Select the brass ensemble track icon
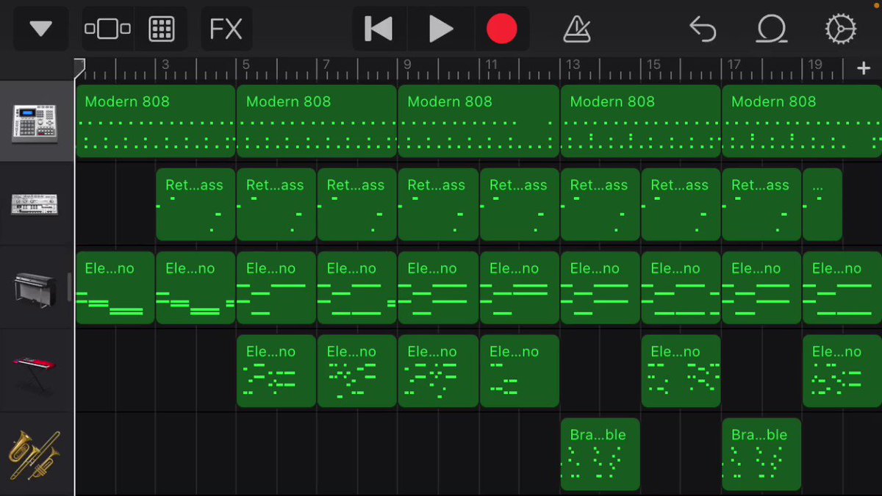The height and width of the screenshot is (496, 882). pyautogui.click(x=35, y=455)
